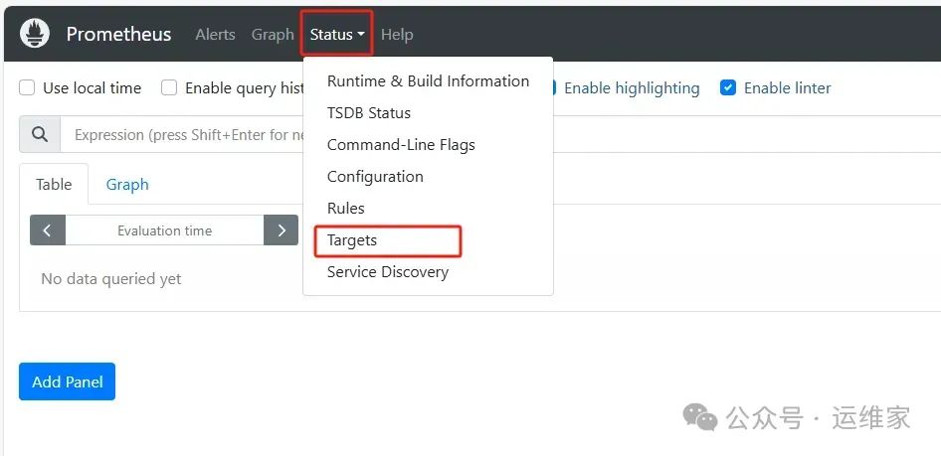Screen dimensions: 941x456
Task: Select the Configuration menu item
Action: click(x=375, y=177)
